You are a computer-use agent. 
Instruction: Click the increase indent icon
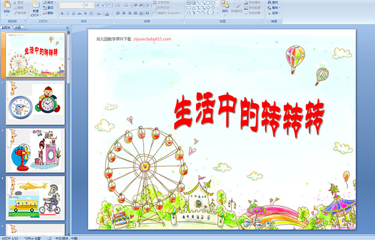tap(141, 5)
